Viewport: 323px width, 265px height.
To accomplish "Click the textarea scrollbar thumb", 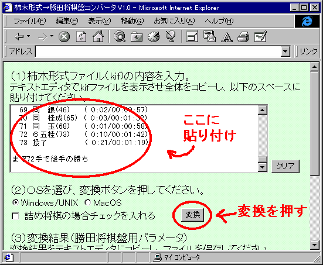I will 263,159.
